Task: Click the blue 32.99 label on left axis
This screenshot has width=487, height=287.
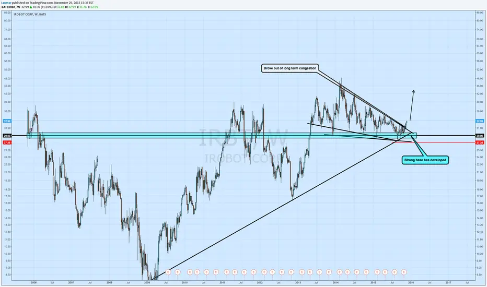Action: [x=7, y=121]
